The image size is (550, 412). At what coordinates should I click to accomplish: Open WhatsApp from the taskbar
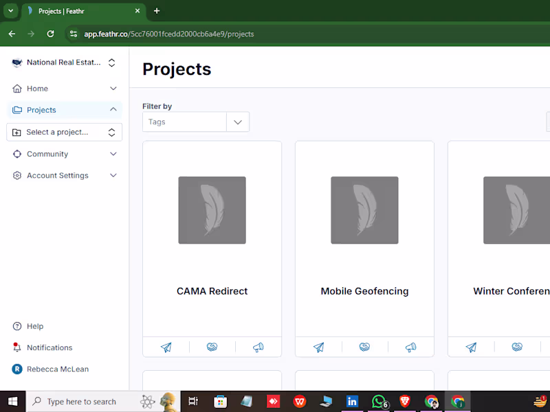point(379,402)
